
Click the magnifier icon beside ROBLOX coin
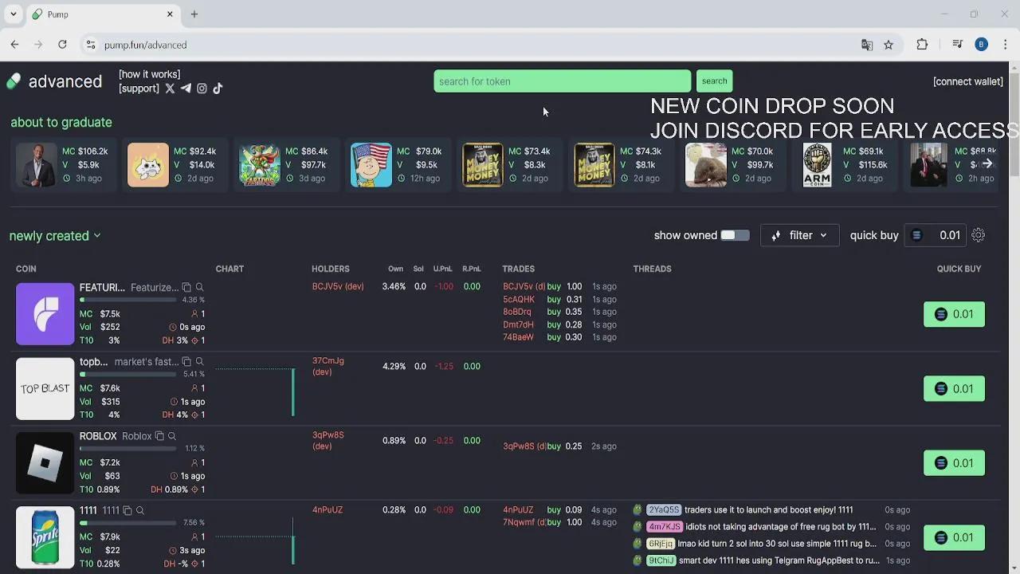(x=172, y=436)
